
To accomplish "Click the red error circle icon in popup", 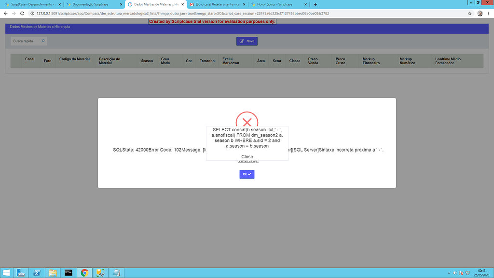I will [x=247, y=122].
